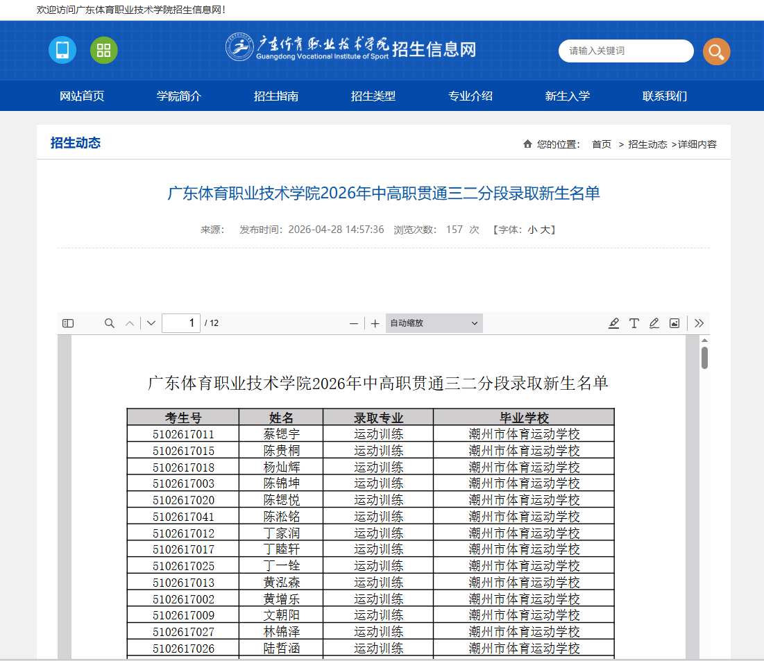This screenshot has height=661, width=764.
Task: Click the name 丁睦轩
Action: [282, 549]
